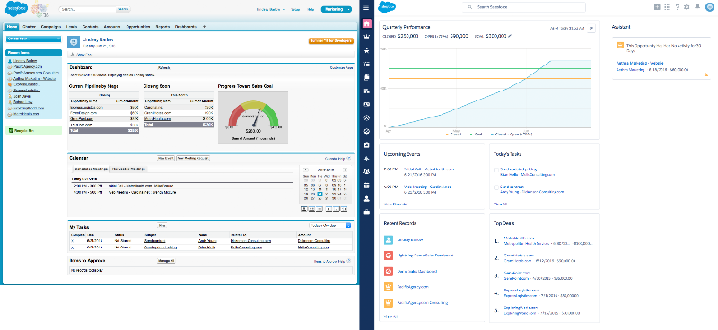Mark first My Tasks row complete with X
The width and height of the screenshot is (718, 330).
tap(72, 240)
